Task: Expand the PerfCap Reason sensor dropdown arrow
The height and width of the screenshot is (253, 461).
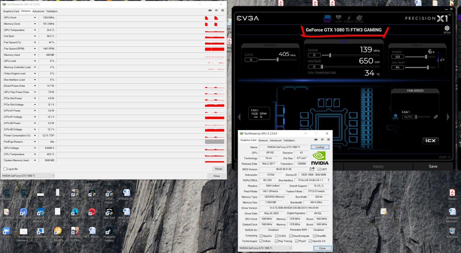Action: tap(35, 142)
